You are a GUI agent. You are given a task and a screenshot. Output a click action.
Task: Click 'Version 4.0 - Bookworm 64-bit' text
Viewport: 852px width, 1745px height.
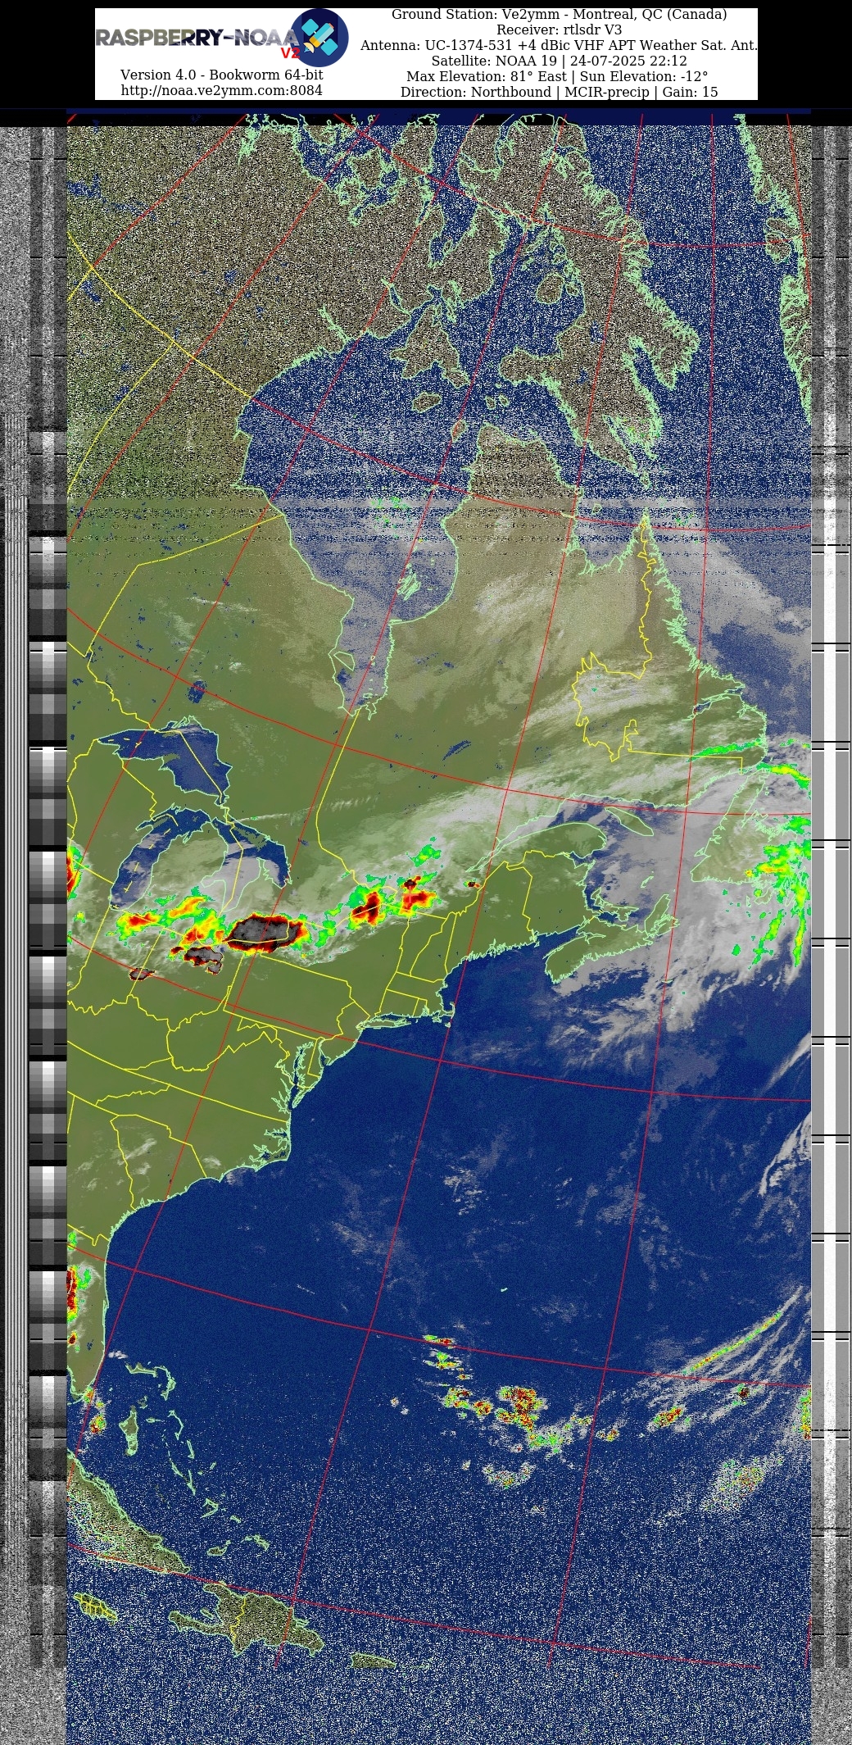[221, 75]
